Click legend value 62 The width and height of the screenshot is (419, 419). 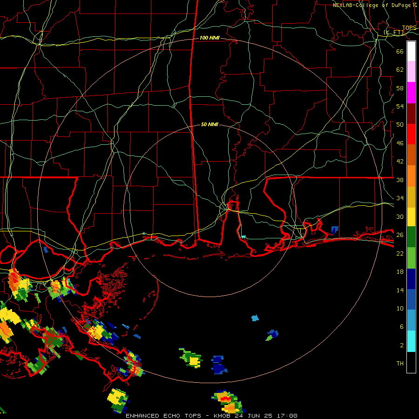pos(400,70)
